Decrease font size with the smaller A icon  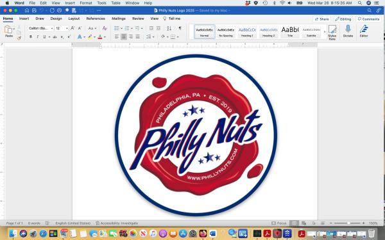(x=80, y=28)
